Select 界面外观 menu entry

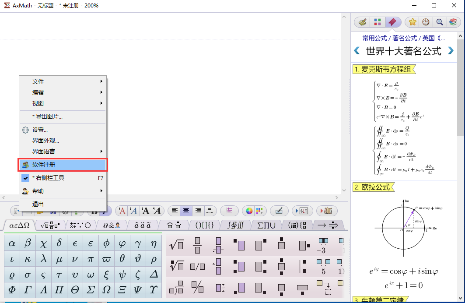point(63,141)
